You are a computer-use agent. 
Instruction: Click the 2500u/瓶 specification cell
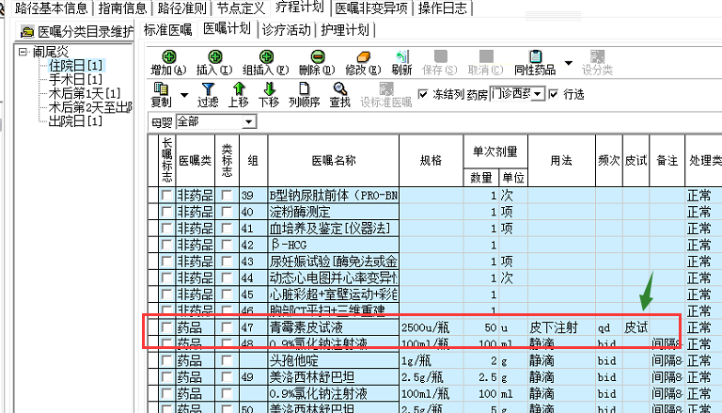(x=431, y=327)
